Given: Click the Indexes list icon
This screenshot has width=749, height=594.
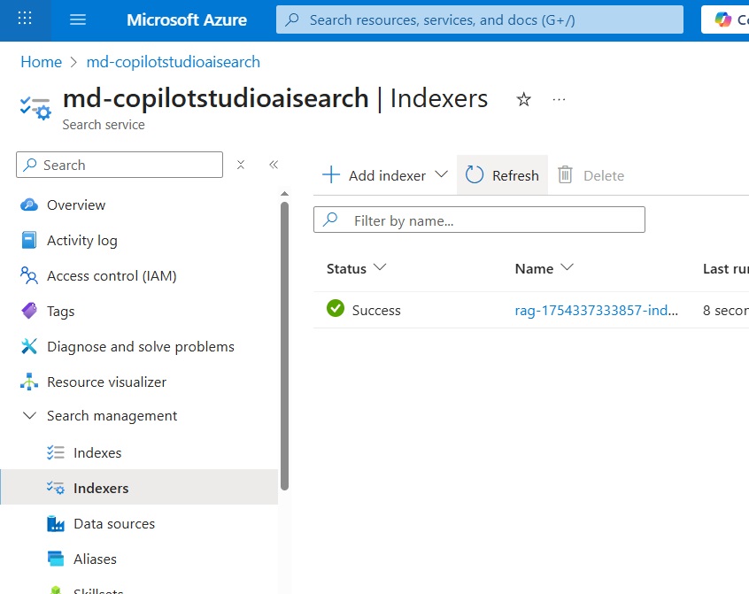Looking at the screenshot, I should (56, 452).
